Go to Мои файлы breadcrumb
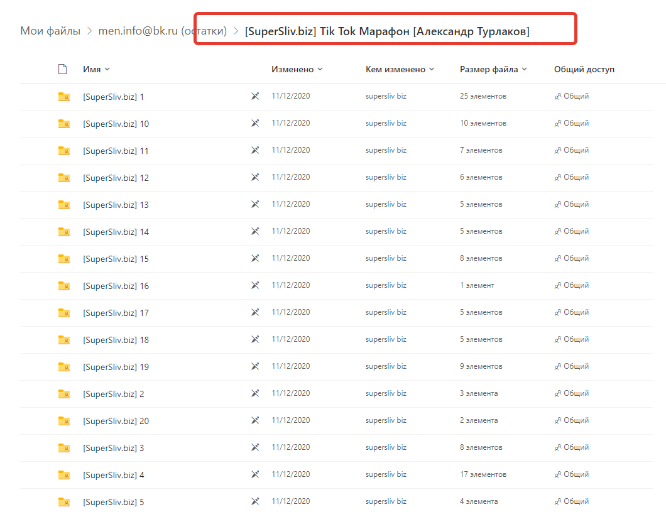This screenshot has height=512, width=666. 50,31
